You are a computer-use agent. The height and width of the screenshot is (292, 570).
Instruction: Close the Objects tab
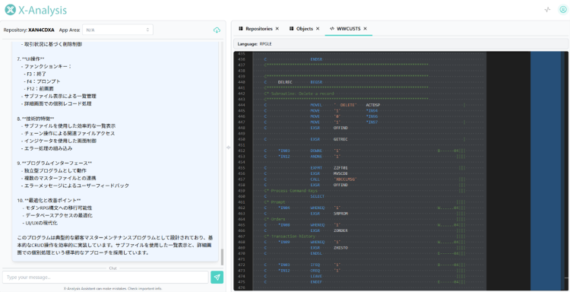click(x=318, y=28)
